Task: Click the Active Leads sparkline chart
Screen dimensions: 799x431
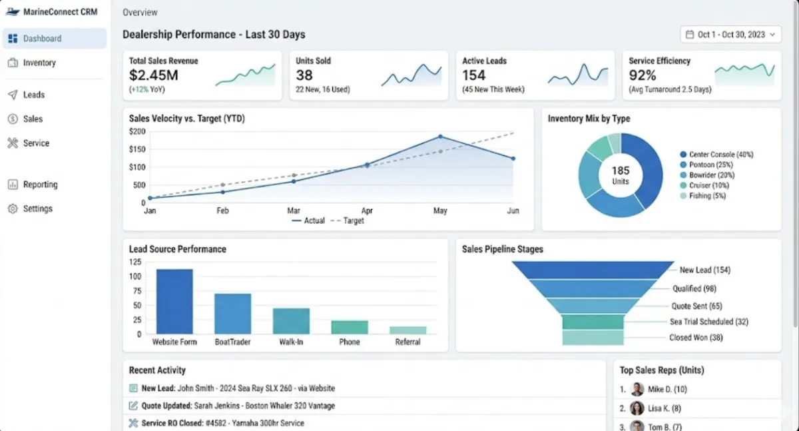Action: [x=578, y=75]
